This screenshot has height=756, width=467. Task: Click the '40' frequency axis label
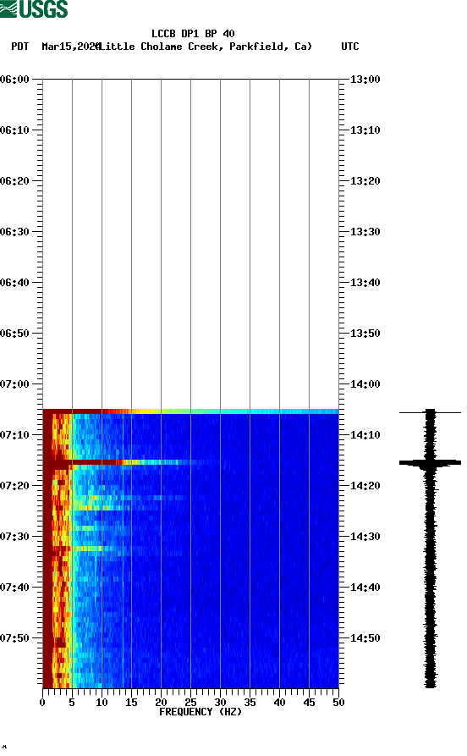point(279,703)
